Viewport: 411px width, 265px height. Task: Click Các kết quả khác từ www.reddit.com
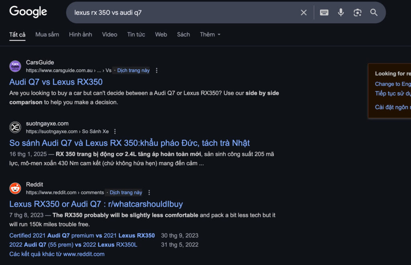coord(57,254)
